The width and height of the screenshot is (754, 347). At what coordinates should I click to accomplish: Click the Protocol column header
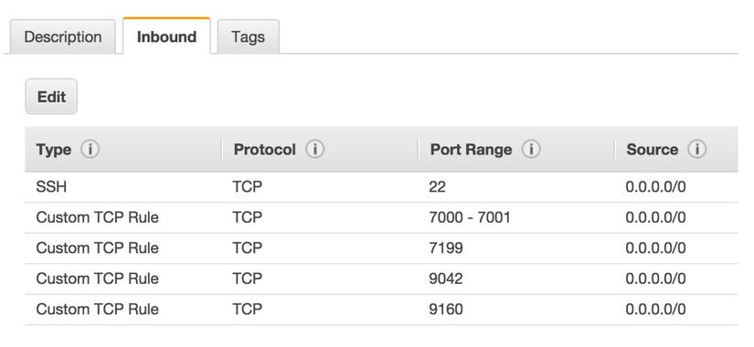[x=264, y=150]
